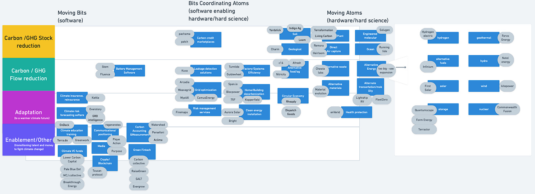This screenshot has width=535, height=194.
Task: Select the Fluence bubble
Action: [x=105, y=74]
